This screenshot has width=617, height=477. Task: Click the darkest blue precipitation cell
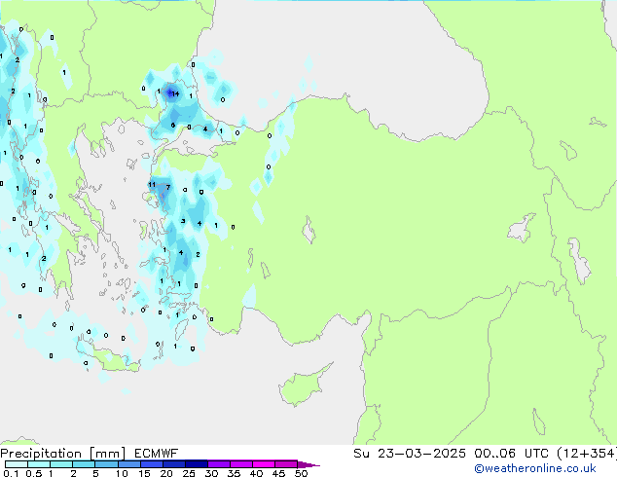pos(169,93)
